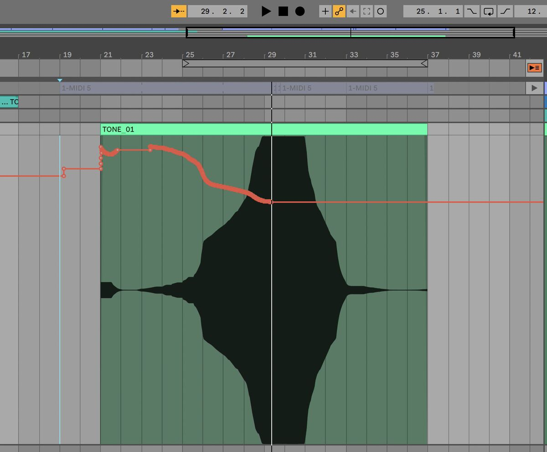
Task: Click the Capture MIDI bracket icon
Action: tap(366, 11)
